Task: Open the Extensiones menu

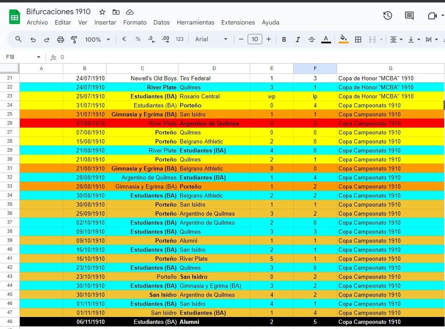Action: [238, 22]
